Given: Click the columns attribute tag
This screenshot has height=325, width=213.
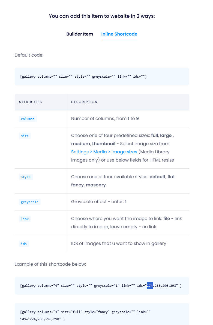Looking at the screenshot, I should point(28,119).
